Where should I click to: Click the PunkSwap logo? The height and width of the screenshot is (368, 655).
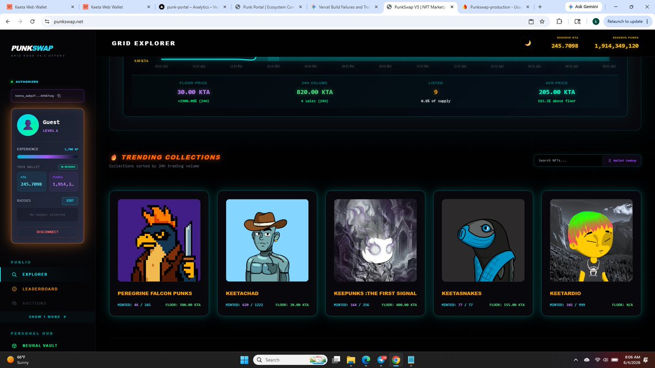32,48
